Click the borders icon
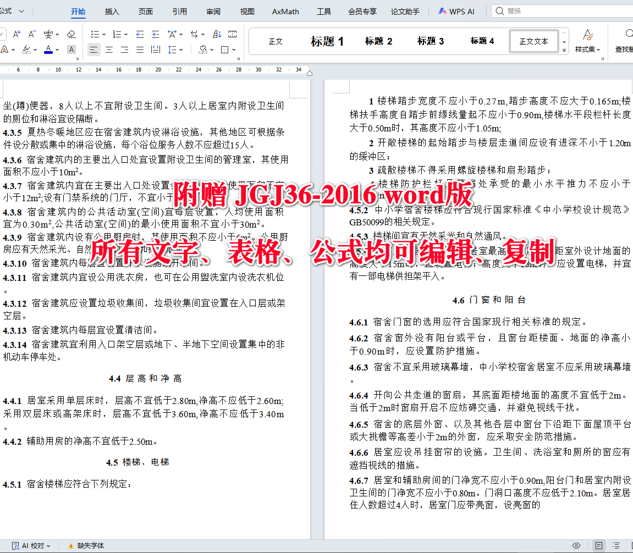The image size is (633, 553). (x=225, y=49)
